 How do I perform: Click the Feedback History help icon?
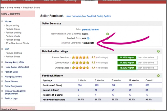[x=158, y=75]
